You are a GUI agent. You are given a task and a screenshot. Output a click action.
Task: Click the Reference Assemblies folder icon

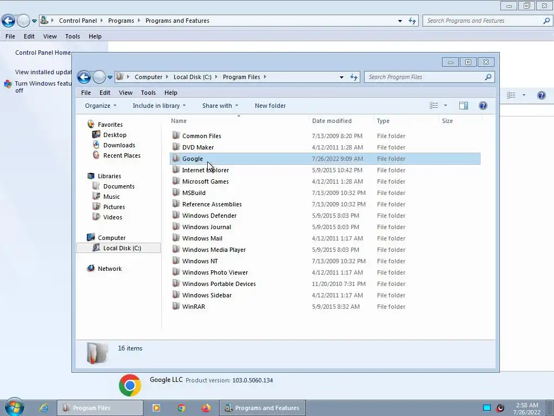point(176,204)
